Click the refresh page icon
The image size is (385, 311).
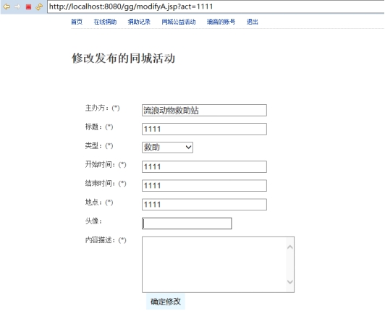coord(39,7)
